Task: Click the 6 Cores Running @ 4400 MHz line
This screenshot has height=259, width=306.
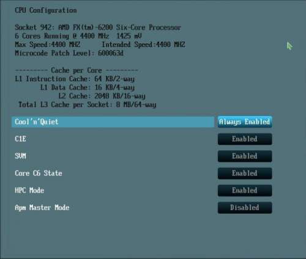Action: point(78,36)
